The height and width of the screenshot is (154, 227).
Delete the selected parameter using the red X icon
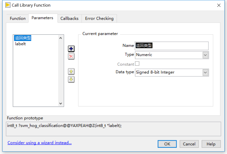pyautogui.click(x=71, y=56)
